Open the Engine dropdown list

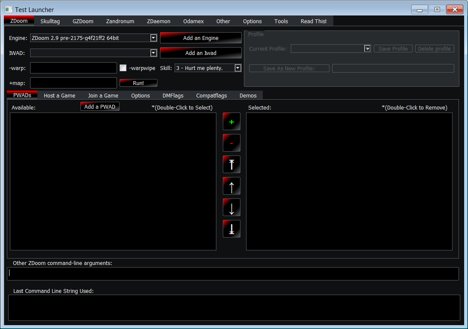click(154, 38)
